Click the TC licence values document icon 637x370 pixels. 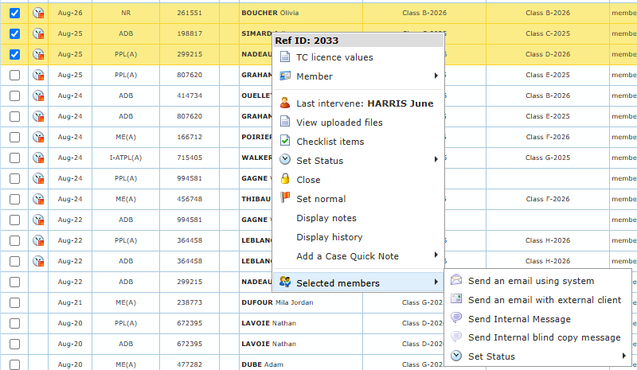285,56
